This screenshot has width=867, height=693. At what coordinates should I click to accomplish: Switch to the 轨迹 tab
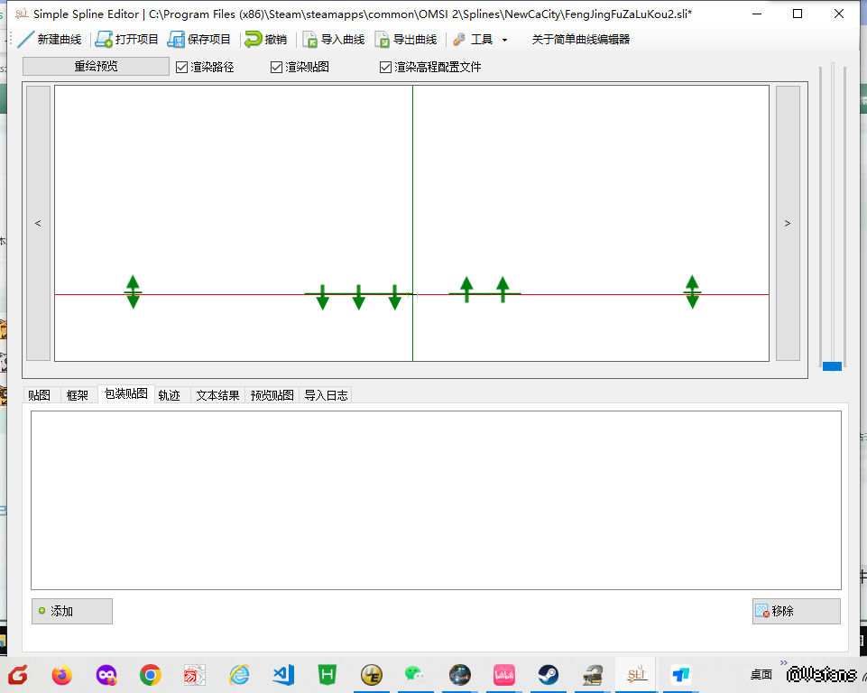170,395
